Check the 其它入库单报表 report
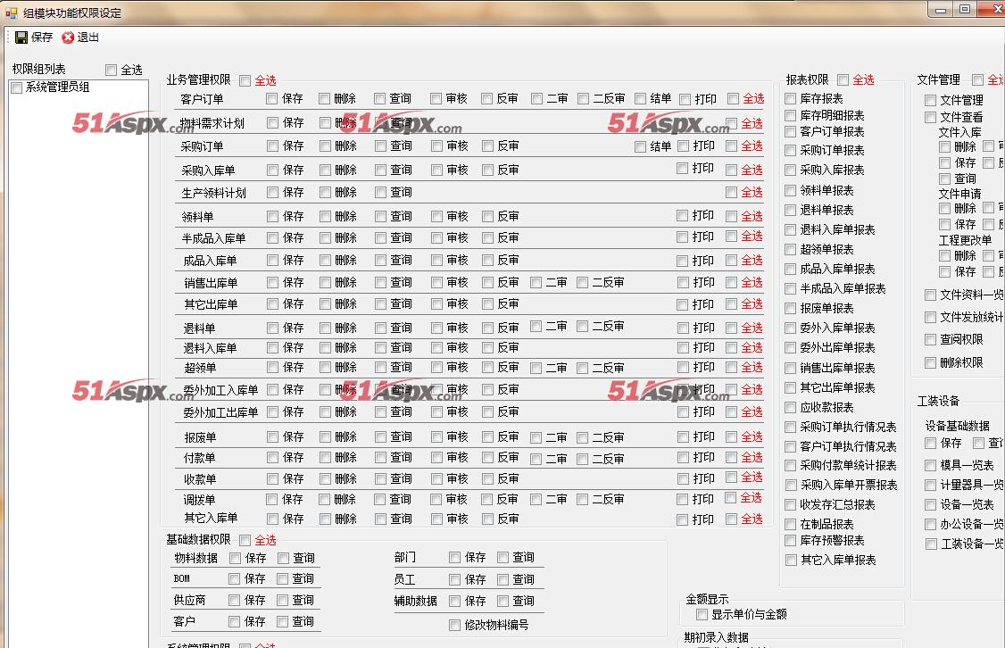 click(790, 561)
